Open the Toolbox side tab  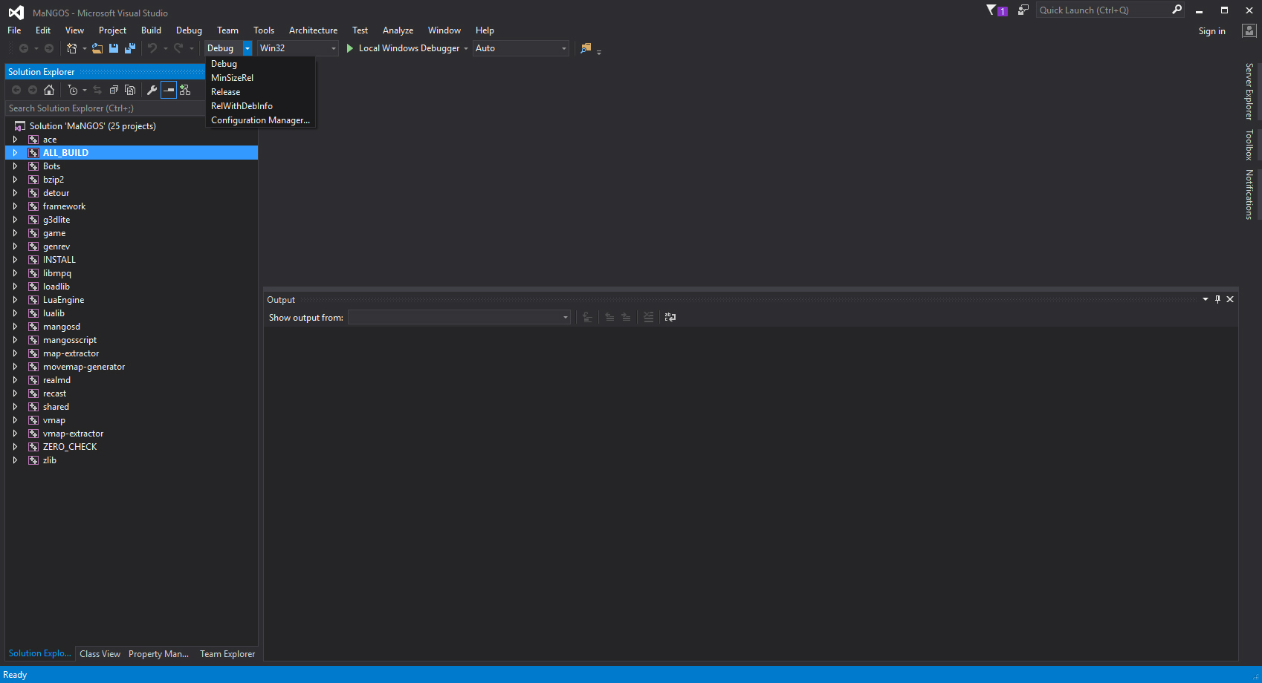pos(1249,145)
